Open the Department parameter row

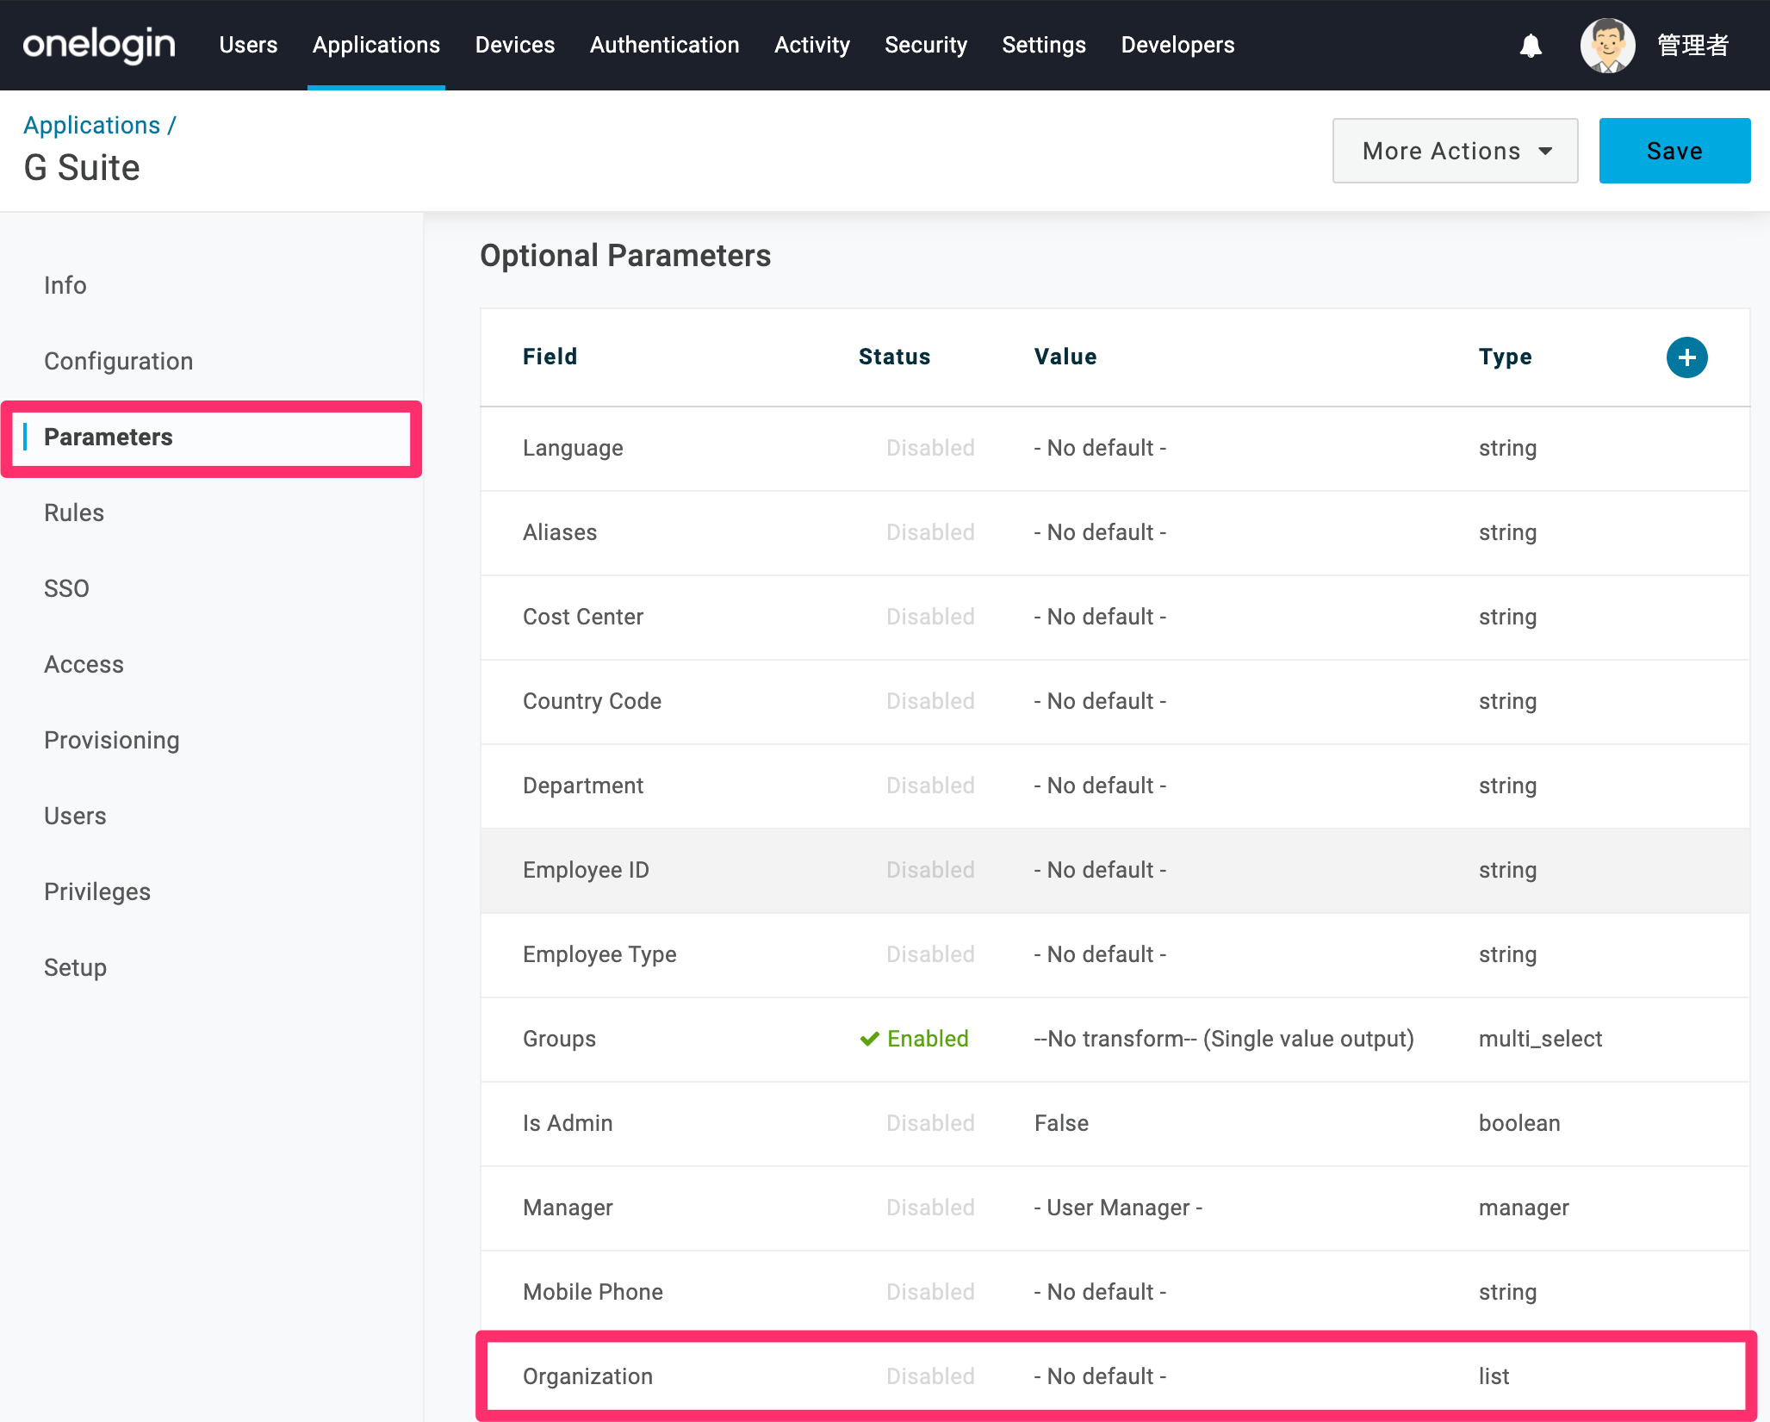(x=1115, y=786)
